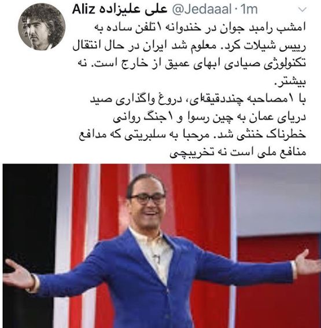
Task: Click tweet line starting تکنولوژی صیادی
Action: point(191,64)
